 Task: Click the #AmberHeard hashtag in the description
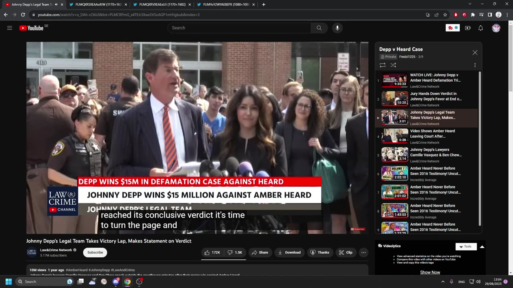click(77, 270)
